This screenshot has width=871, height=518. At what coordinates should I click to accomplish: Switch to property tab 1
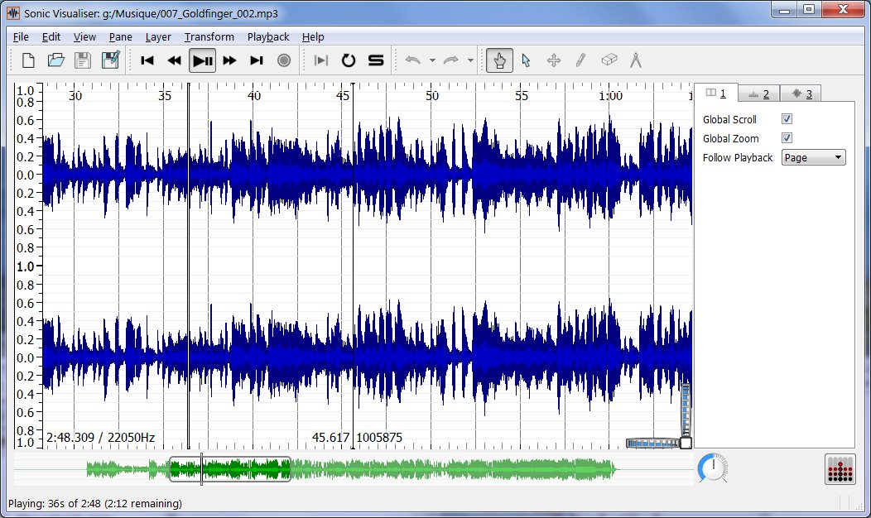click(716, 94)
